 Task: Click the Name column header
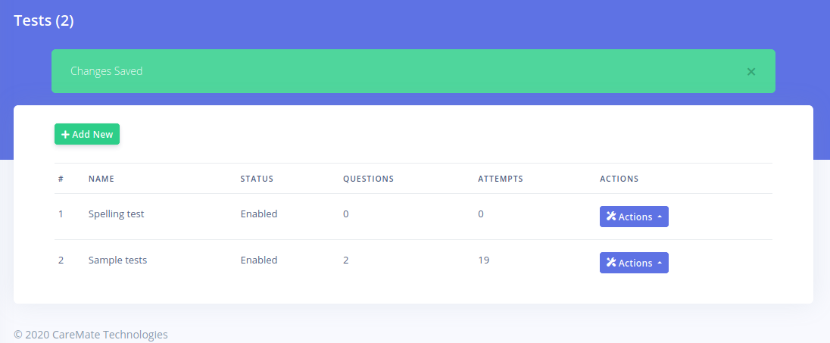click(x=101, y=179)
